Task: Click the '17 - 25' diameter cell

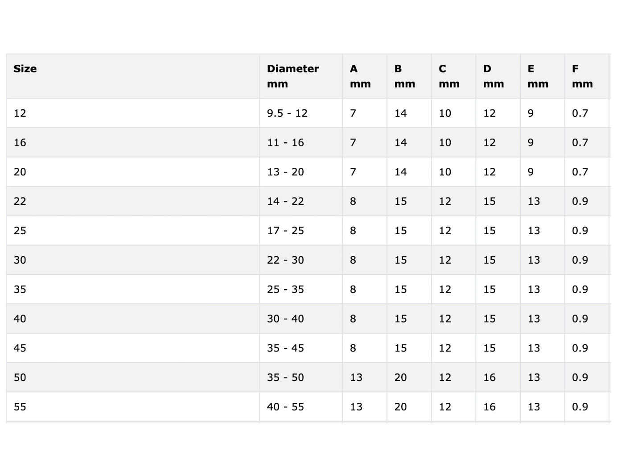Action: point(285,231)
